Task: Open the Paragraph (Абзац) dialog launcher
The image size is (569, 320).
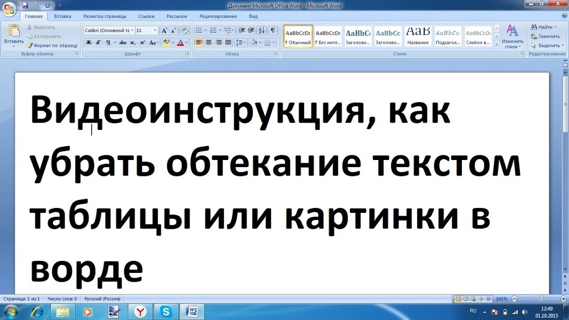Action: [x=276, y=53]
